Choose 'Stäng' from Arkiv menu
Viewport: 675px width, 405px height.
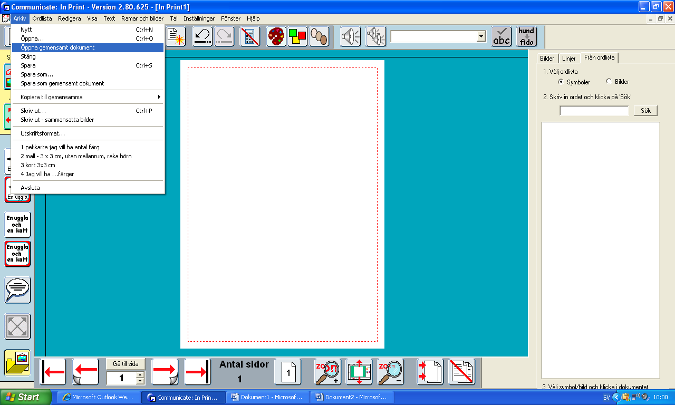88,56
